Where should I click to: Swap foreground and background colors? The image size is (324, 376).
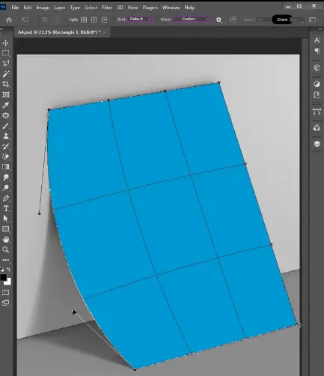pyautogui.click(x=8, y=270)
